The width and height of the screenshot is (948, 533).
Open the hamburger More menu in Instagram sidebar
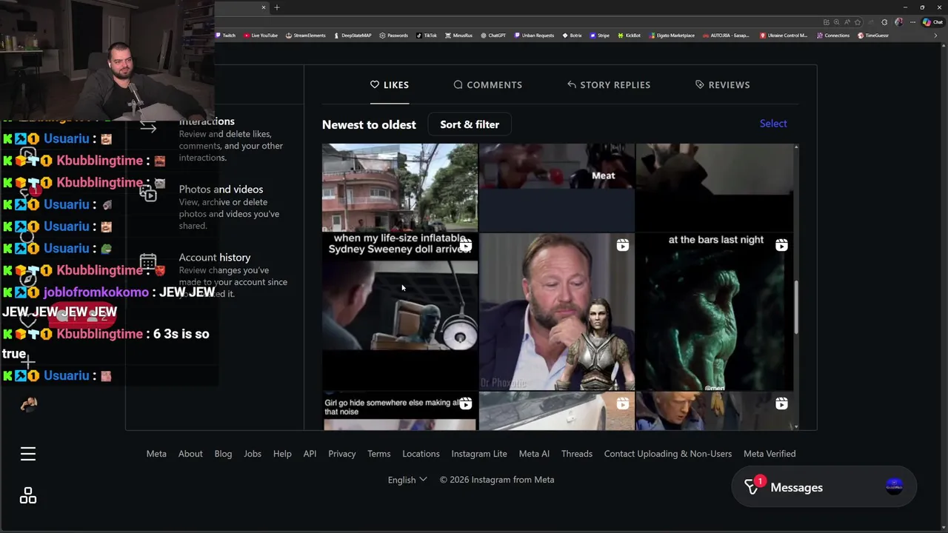click(x=27, y=454)
